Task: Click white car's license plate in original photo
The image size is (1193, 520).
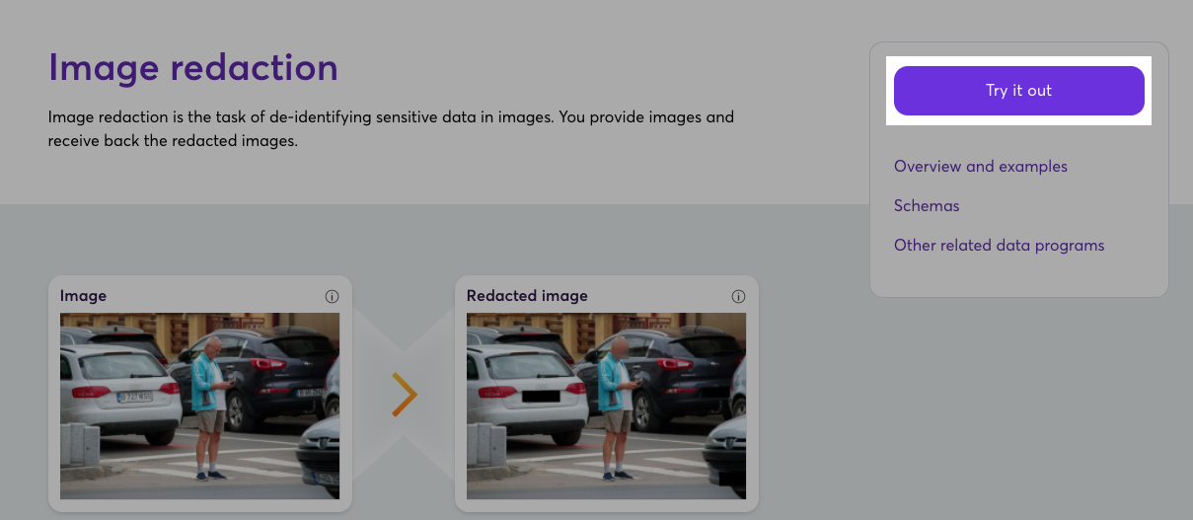Action: (134, 397)
